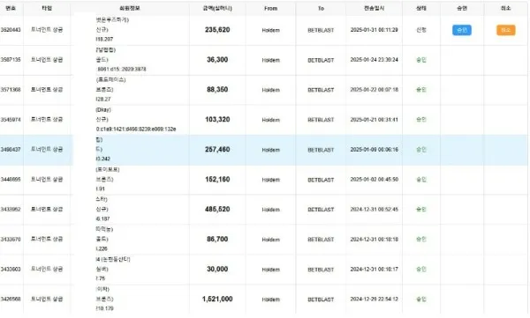Select timestamp 2025-01-02 00:45:50
Screen dimensions: 530x318
point(375,180)
